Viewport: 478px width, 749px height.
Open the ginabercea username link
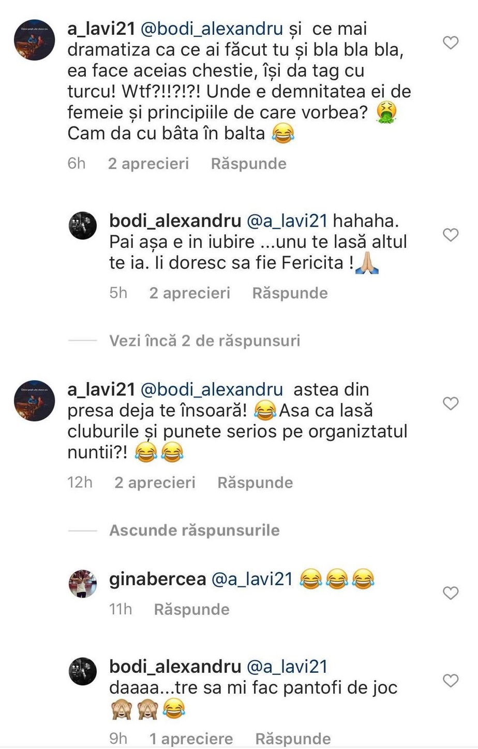click(x=158, y=580)
